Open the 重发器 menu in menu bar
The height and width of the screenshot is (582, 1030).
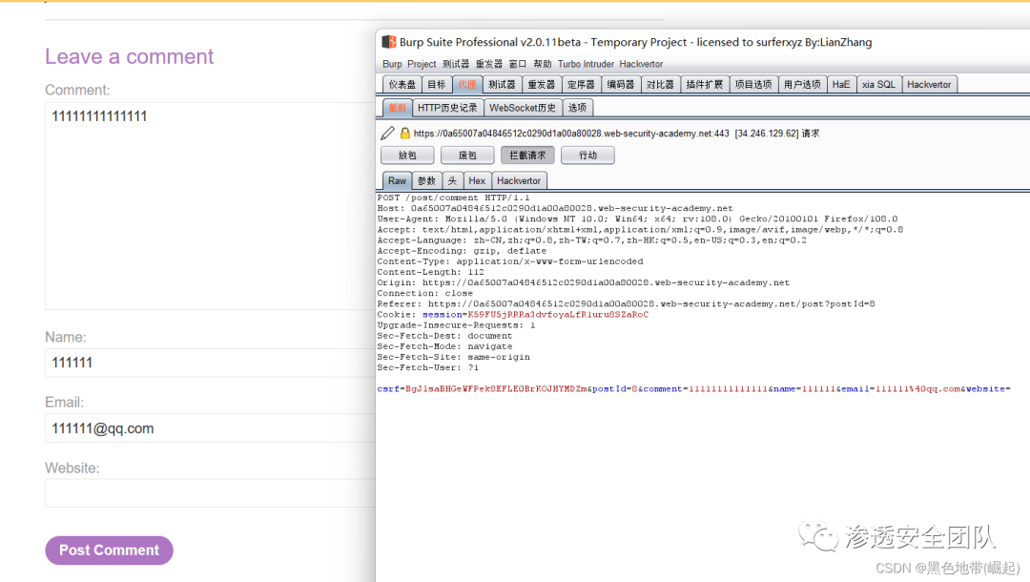click(488, 64)
